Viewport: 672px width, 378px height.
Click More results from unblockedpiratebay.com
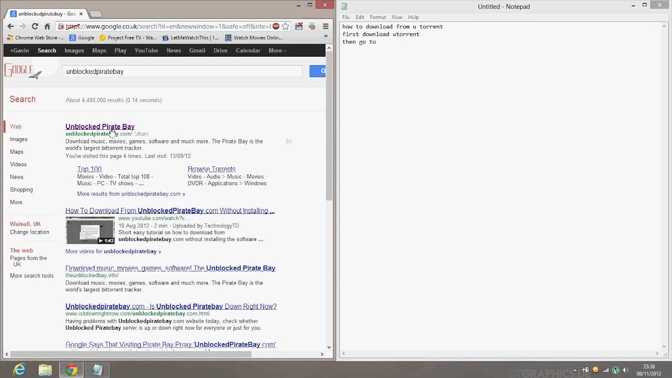click(x=131, y=194)
